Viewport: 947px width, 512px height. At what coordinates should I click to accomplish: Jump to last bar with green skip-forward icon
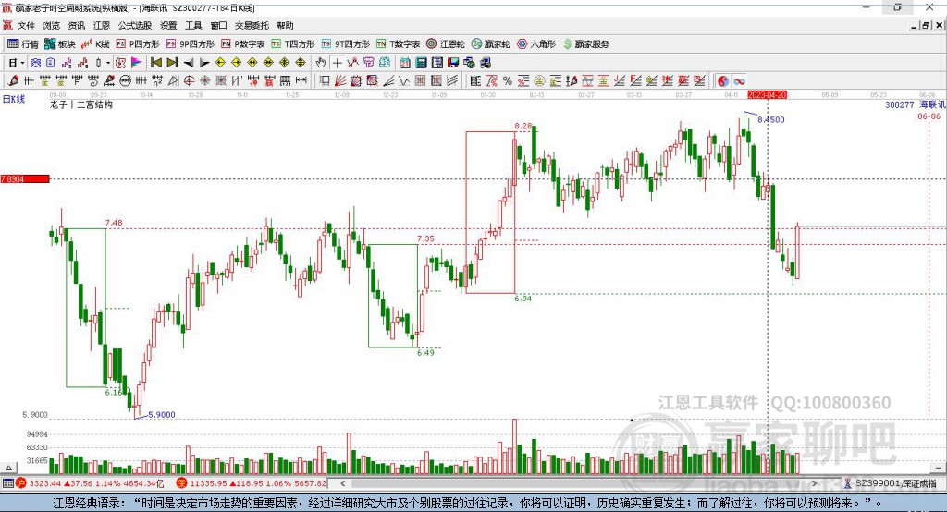172,63
